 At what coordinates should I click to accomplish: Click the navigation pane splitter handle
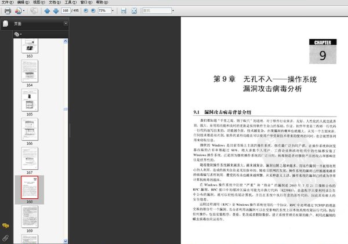coord(70,130)
